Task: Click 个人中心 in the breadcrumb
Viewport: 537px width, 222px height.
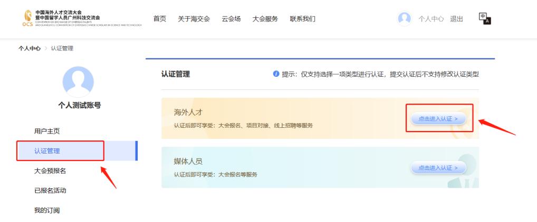Action: tap(30, 49)
